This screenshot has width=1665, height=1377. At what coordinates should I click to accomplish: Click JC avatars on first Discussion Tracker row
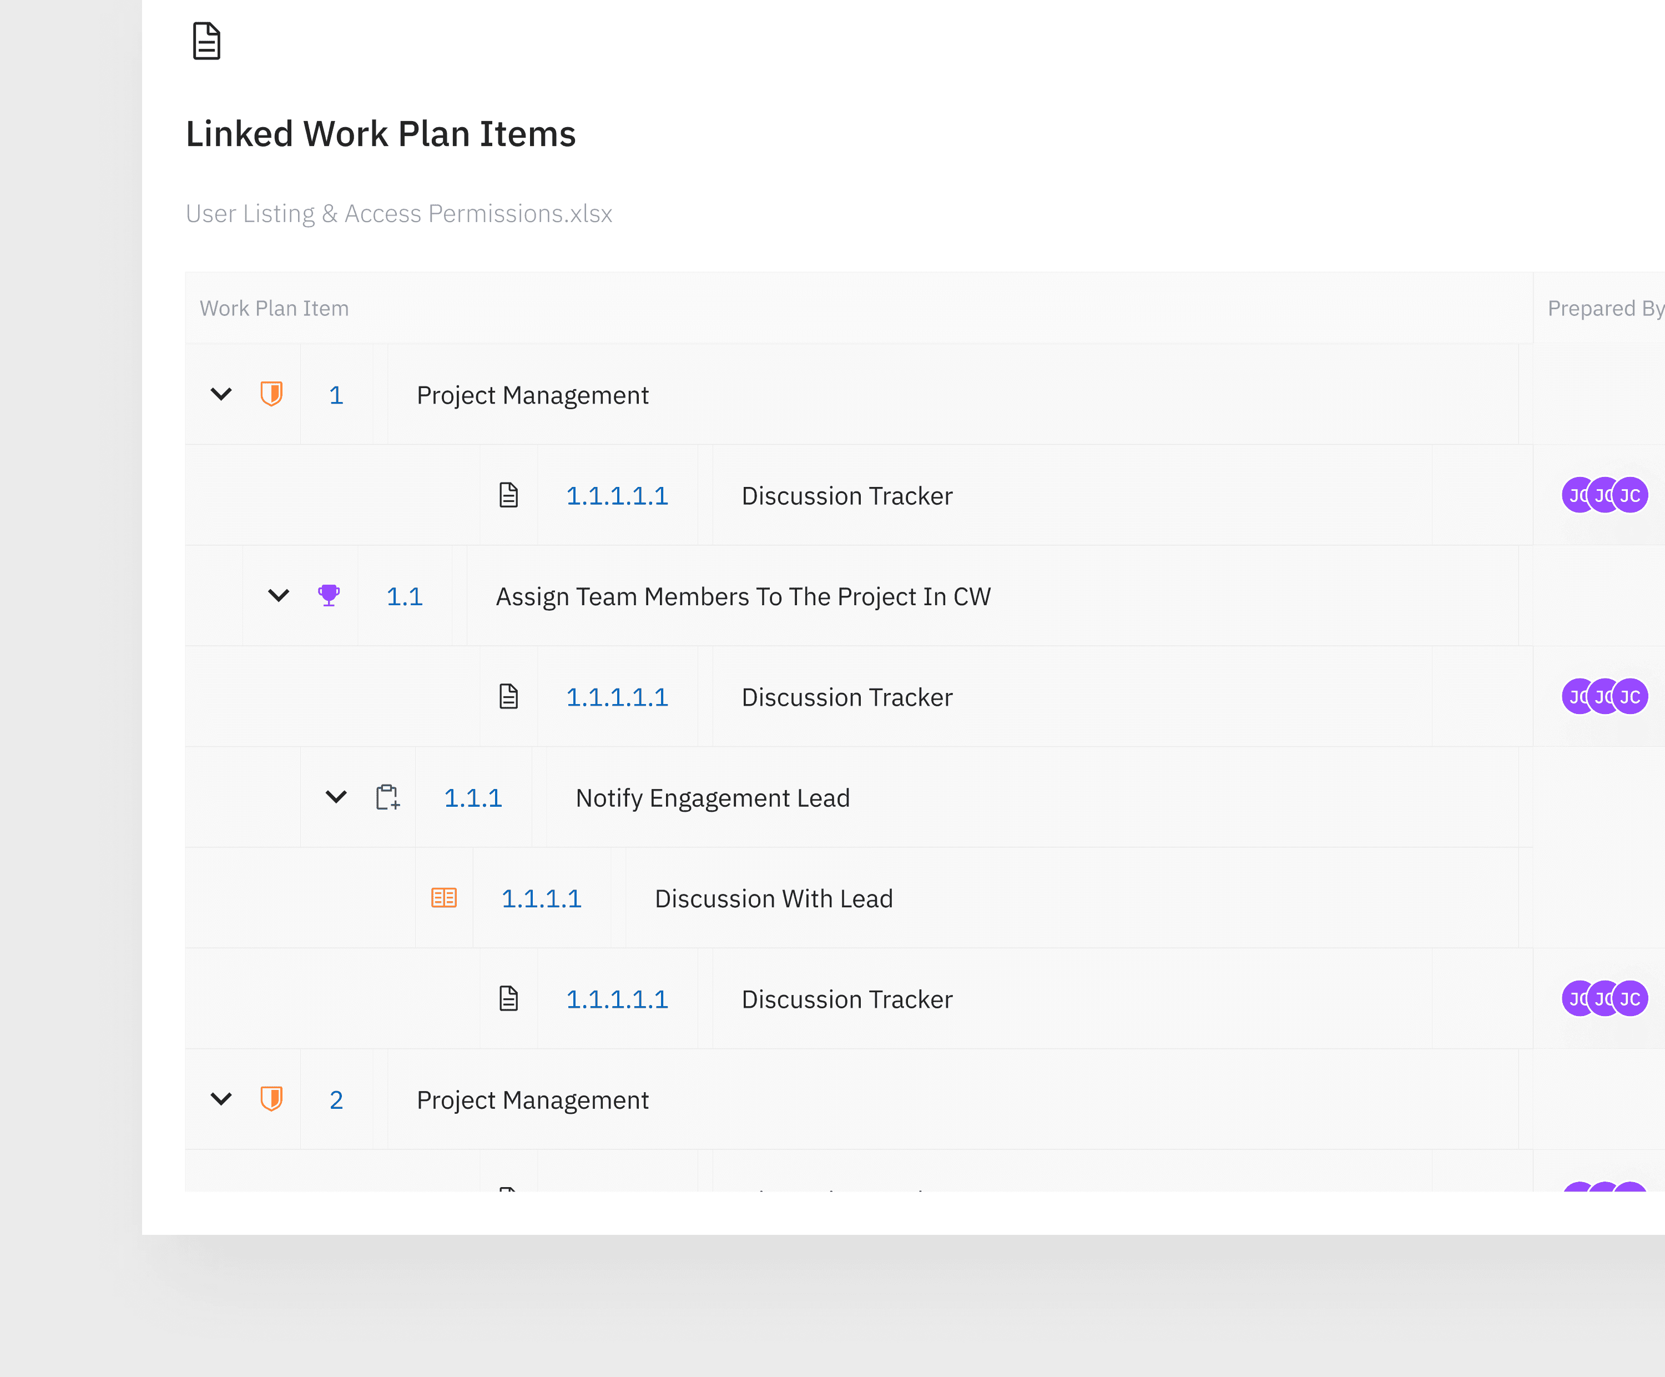click(1605, 496)
